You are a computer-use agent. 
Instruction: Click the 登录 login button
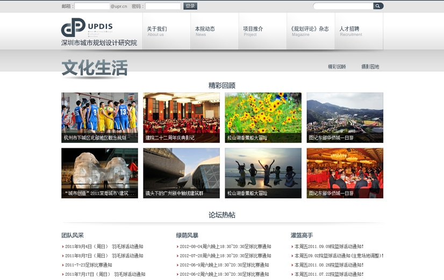tap(190, 6)
